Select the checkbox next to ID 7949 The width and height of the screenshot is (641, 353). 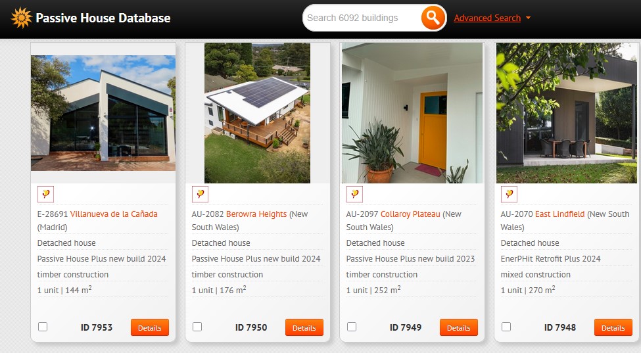pyautogui.click(x=352, y=327)
